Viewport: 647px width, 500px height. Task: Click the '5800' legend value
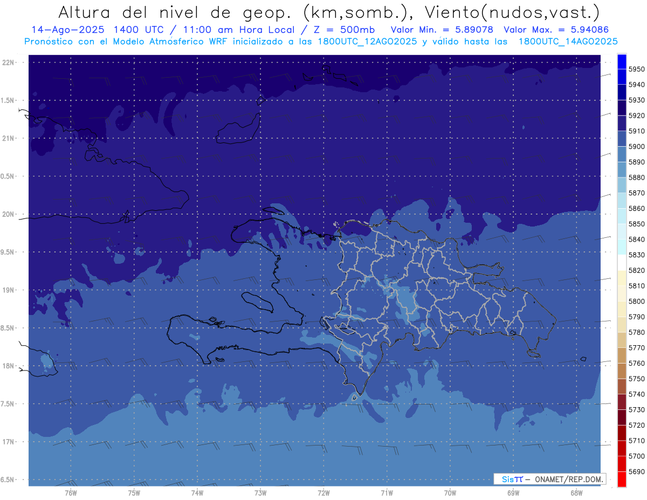pos(637,302)
